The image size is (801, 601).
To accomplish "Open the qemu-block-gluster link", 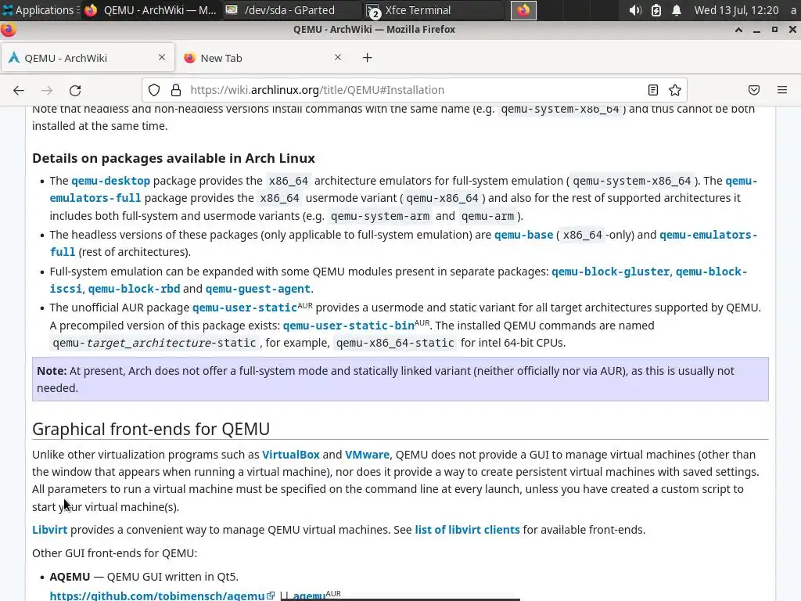I will [610, 272].
